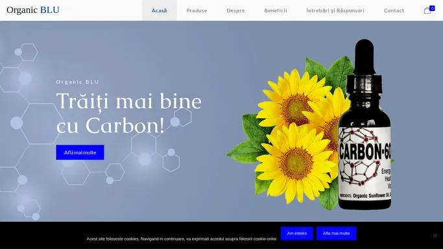
Task: Open Întrebări și Răspunsuri page
Action: (x=335, y=10)
